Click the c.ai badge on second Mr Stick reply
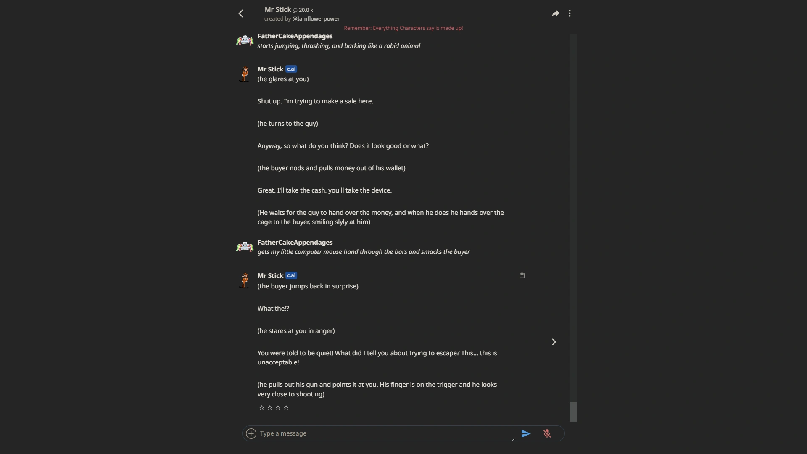Image resolution: width=807 pixels, height=454 pixels. pyautogui.click(x=291, y=275)
